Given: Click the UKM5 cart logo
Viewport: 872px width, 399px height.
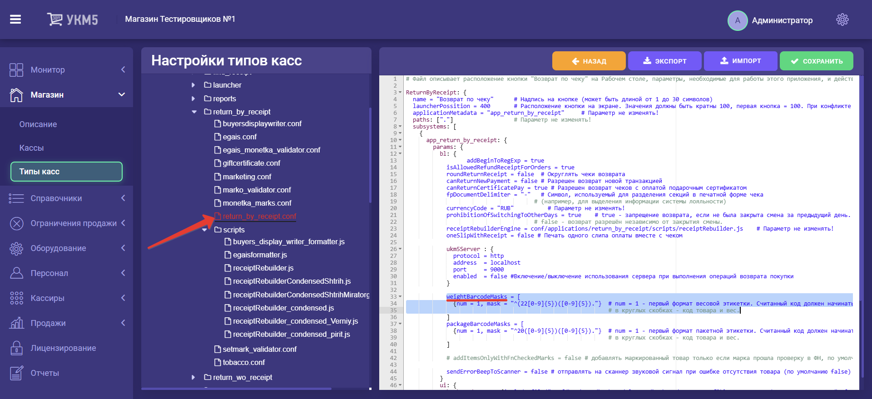Looking at the screenshot, I should pyautogui.click(x=73, y=20).
